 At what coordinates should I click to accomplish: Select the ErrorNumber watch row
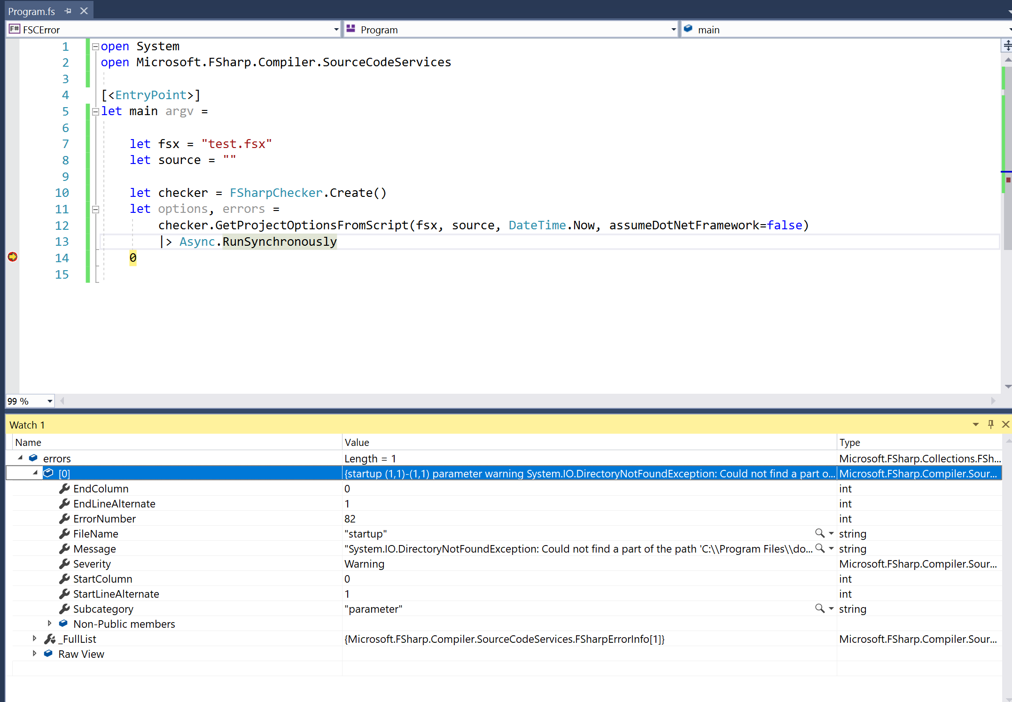(507, 519)
